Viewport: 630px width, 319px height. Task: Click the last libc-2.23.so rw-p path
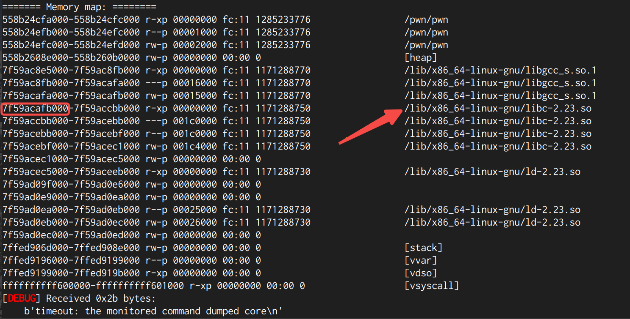pos(498,147)
